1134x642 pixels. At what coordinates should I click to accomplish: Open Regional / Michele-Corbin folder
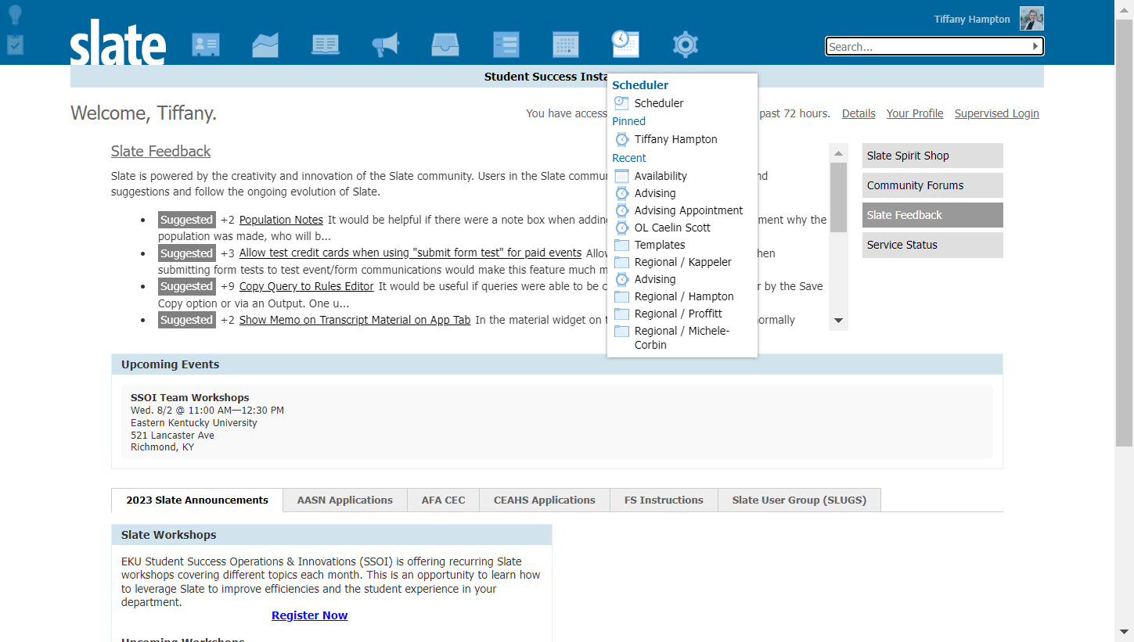pyautogui.click(x=682, y=338)
